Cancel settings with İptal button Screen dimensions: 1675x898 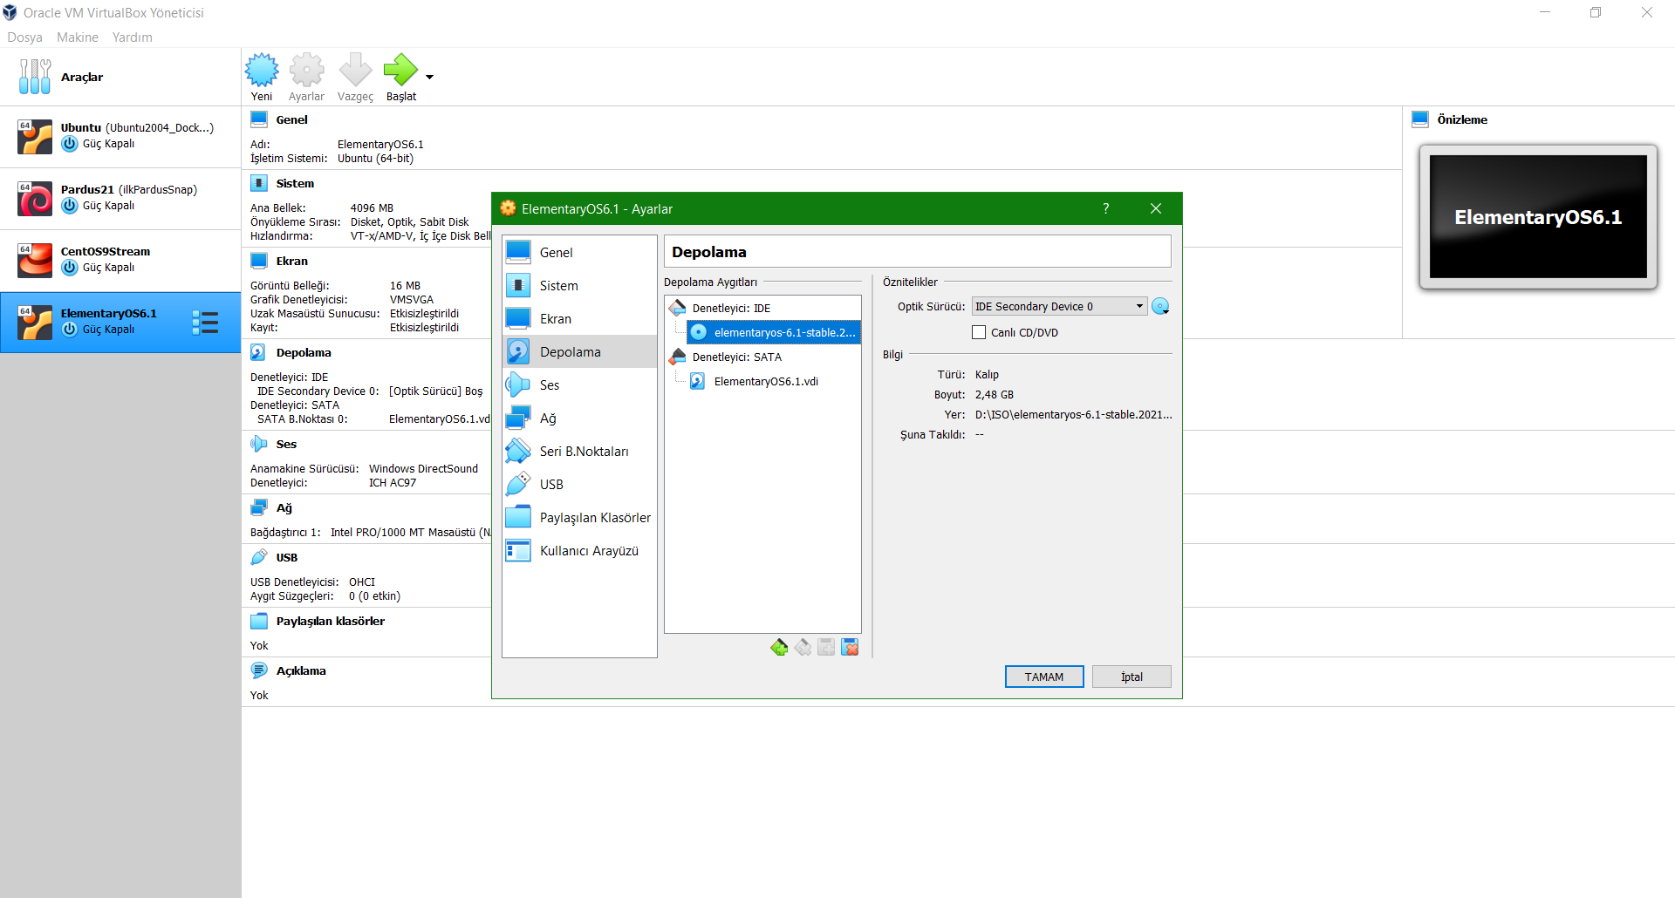click(1131, 677)
